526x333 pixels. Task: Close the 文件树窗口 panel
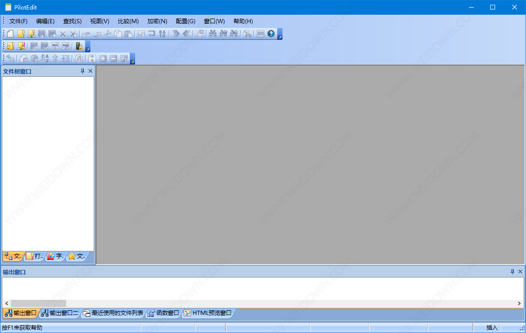coord(90,71)
